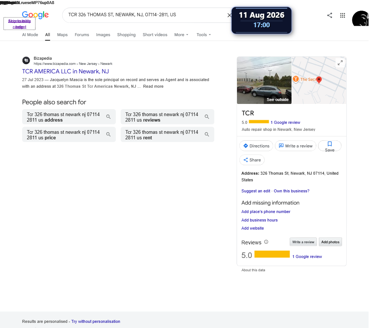The width and height of the screenshot is (373, 328).
Task: Click the accessibility skip link box
Action: (19, 24)
